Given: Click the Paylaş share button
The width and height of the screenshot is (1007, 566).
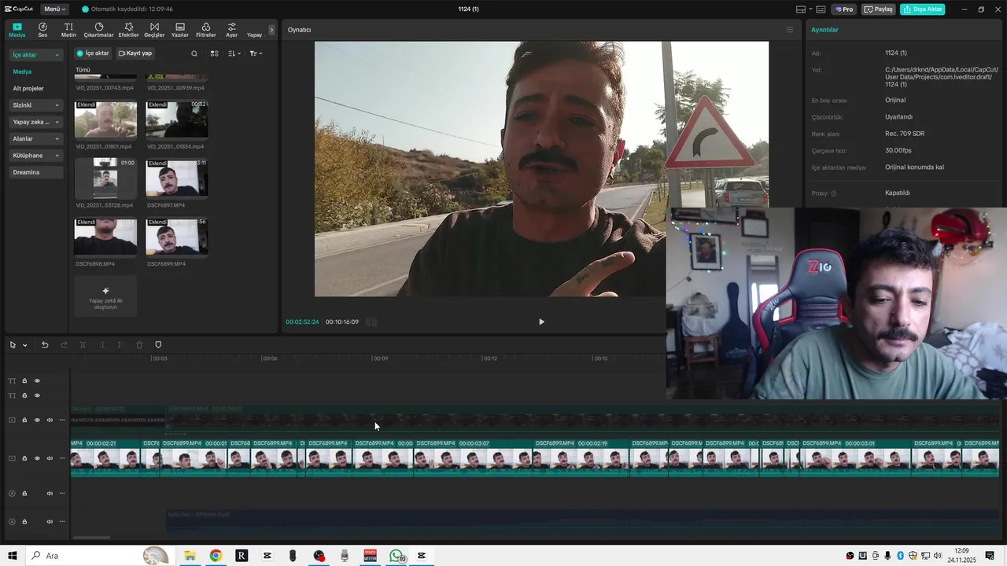Looking at the screenshot, I should pos(879,9).
